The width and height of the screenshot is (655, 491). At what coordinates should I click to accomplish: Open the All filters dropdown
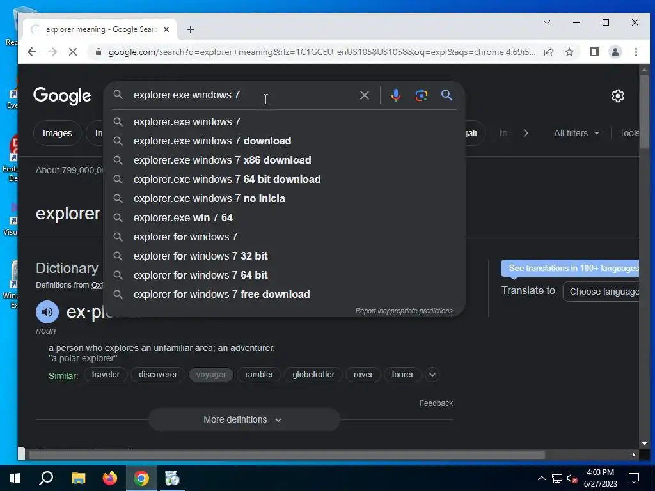click(576, 133)
